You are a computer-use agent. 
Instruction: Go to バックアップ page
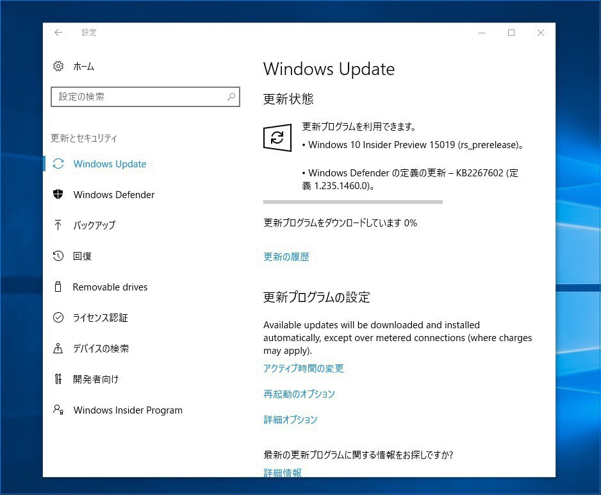pyautogui.click(x=94, y=225)
